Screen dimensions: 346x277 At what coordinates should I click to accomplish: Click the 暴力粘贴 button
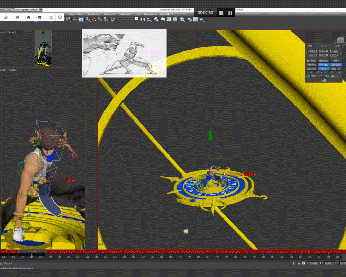(x=334, y=52)
